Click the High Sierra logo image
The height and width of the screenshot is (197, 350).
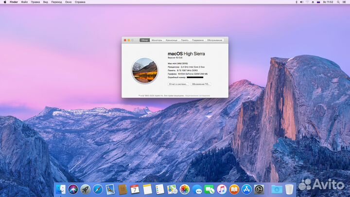[145, 70]
